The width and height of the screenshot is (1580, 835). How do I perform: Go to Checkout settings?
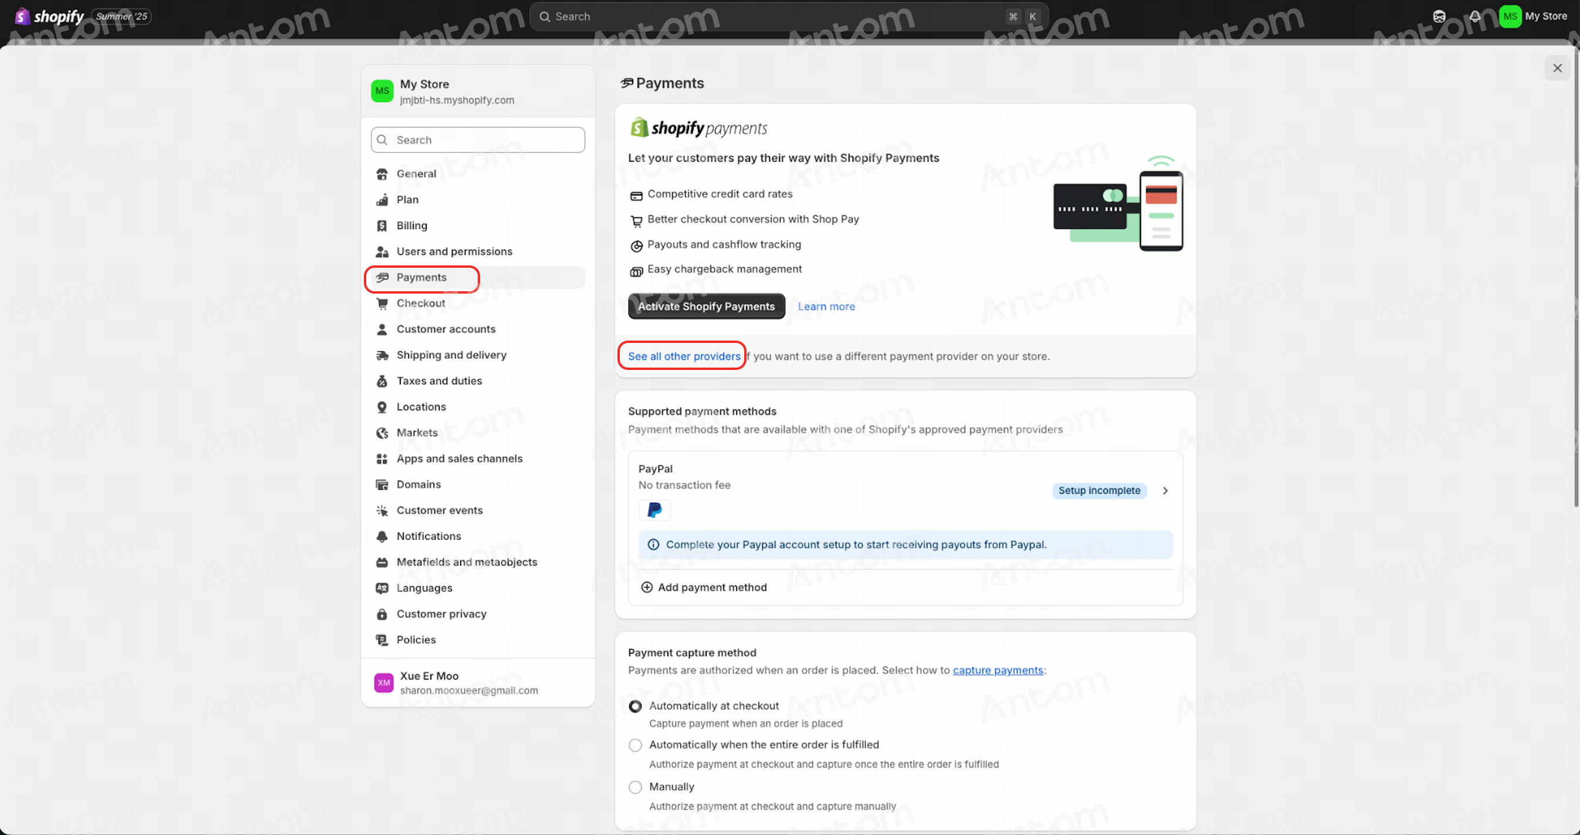point(478,303)
